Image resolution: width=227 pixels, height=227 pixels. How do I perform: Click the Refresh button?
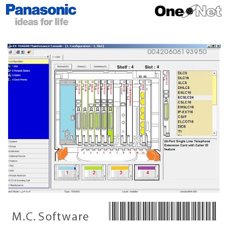(x=63, y=67)
